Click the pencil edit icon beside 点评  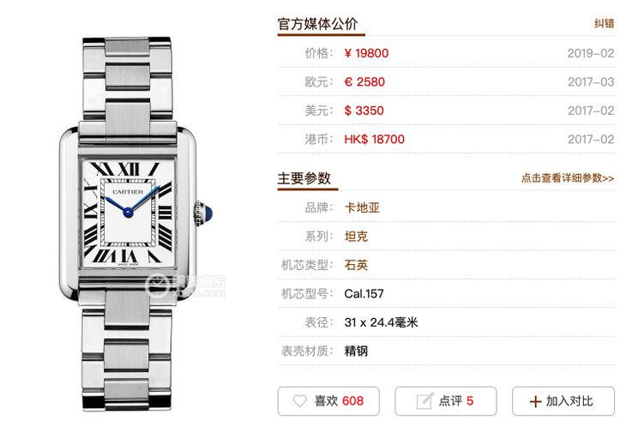click(x=424, y=401)
